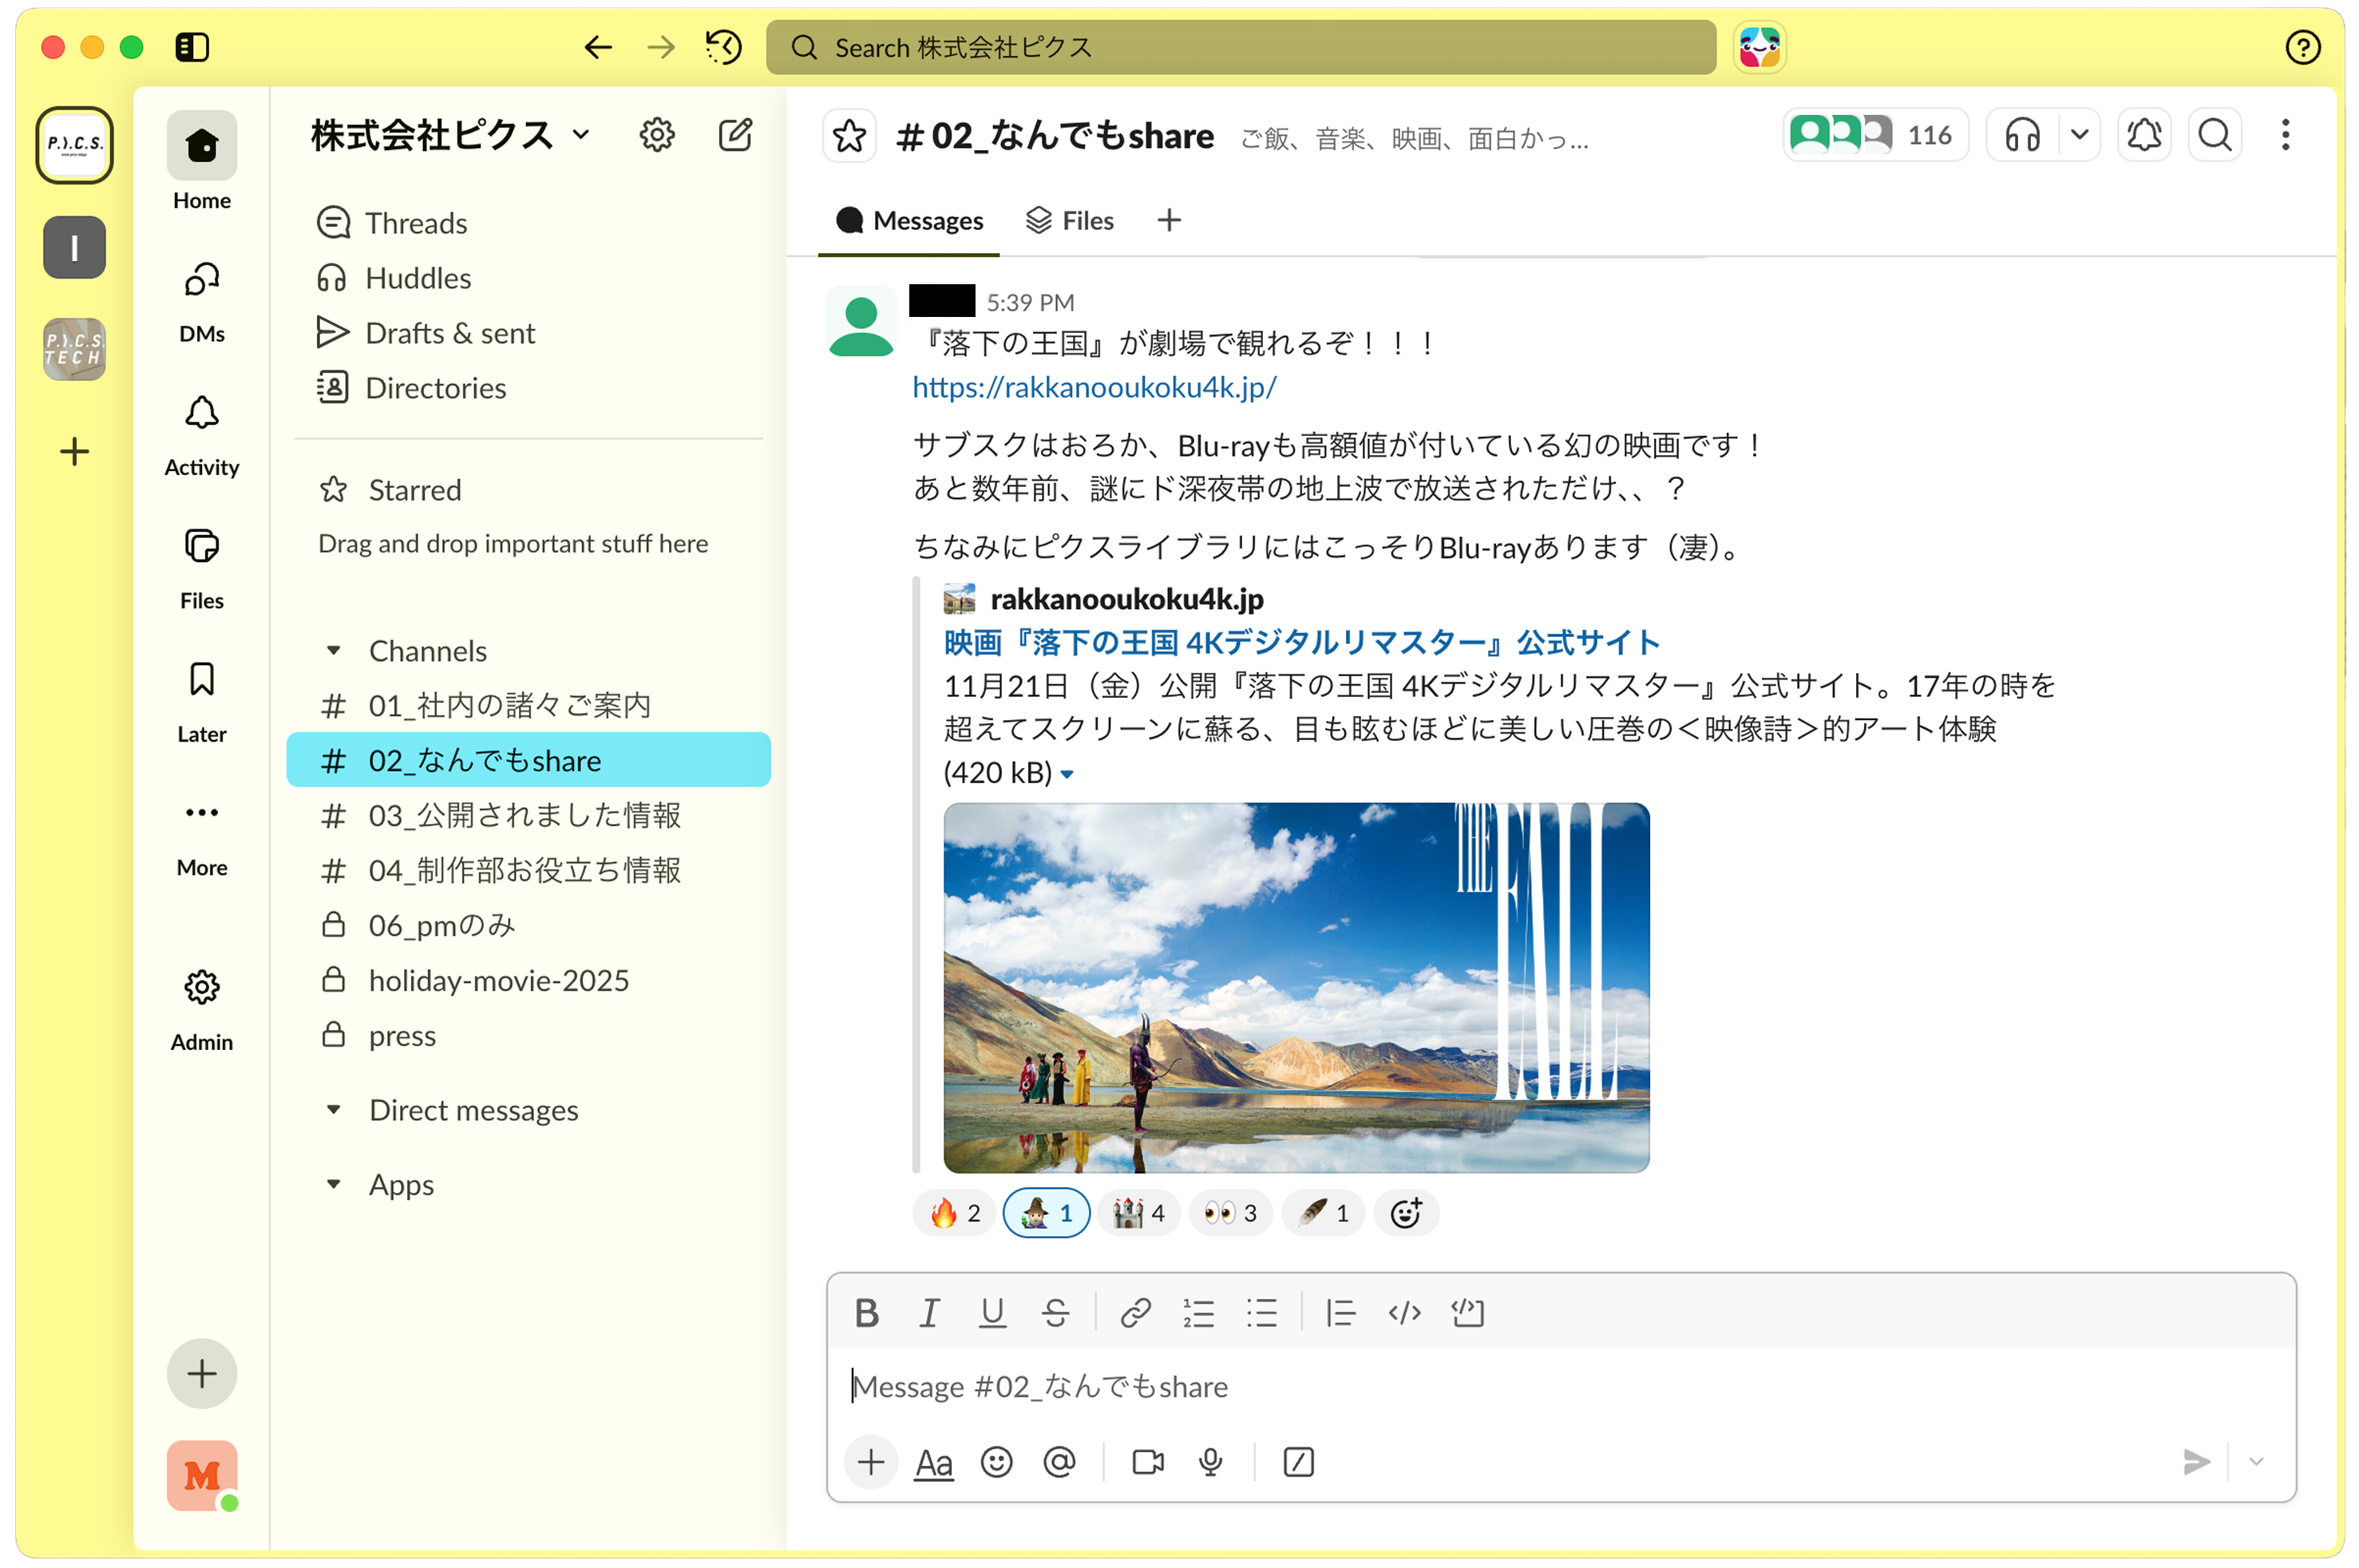Click the movie preview thumbnail image
Viewport: 2359px width, 1568px height.
click(1296, 987)
